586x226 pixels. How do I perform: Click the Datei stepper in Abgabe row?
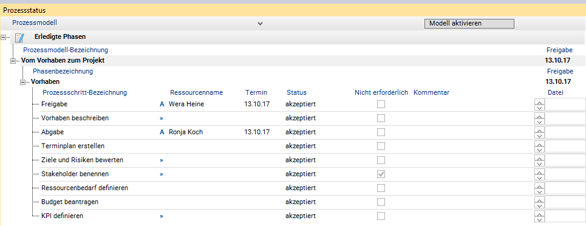[x=539, y=132]
